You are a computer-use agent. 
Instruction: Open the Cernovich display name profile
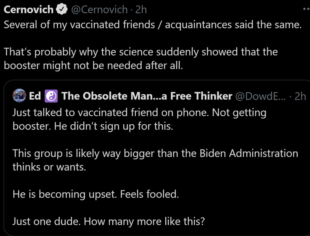point(28,10)
